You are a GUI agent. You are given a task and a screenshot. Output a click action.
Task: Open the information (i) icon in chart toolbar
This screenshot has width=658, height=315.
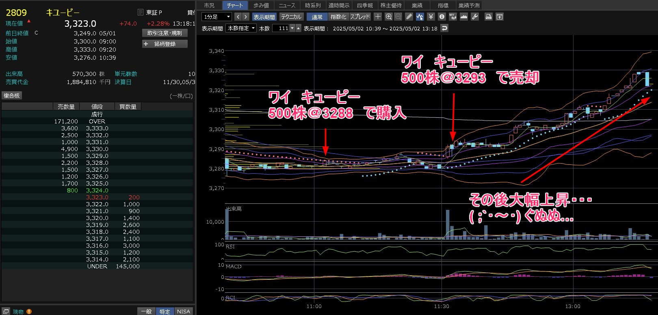click(x=442, y=17)
